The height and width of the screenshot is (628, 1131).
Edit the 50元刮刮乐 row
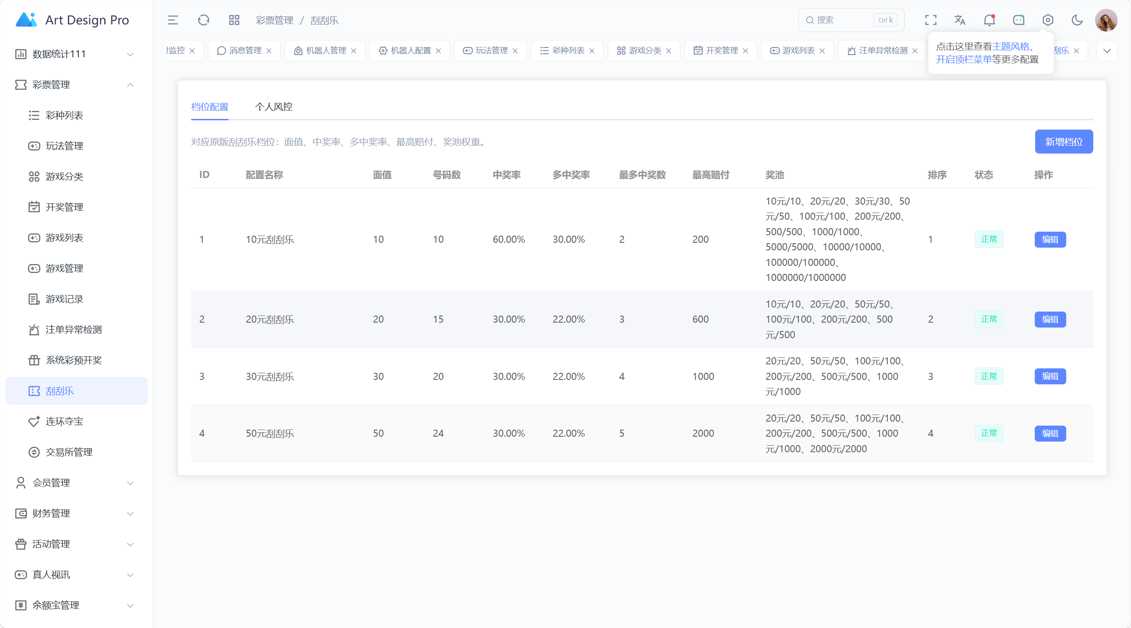click(1050, 434)
